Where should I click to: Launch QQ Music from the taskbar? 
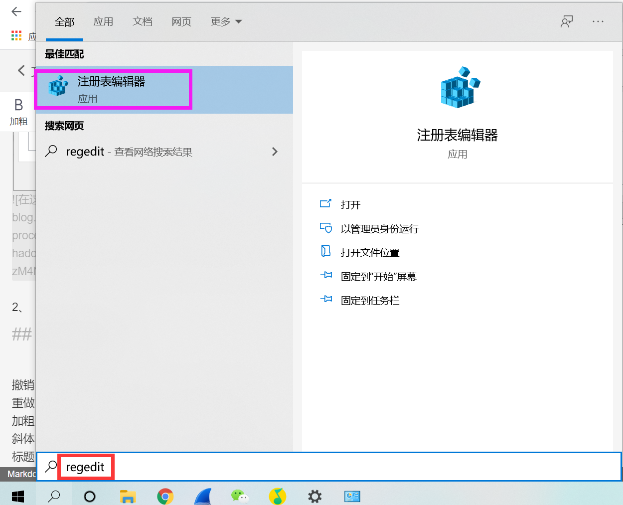277,496
